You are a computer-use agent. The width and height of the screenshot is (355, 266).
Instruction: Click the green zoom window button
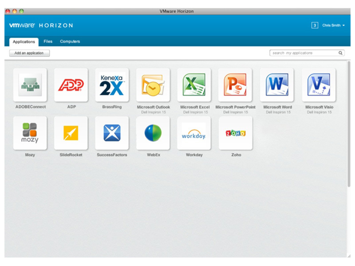[21, 11]
